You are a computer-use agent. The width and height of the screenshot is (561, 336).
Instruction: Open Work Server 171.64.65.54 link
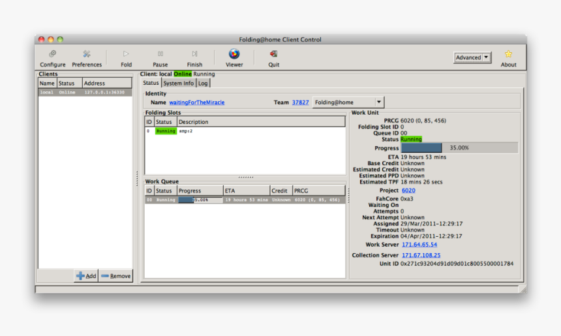419,245
